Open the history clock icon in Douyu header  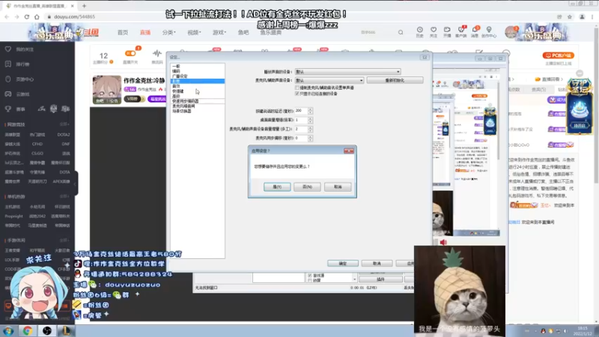point(419,31)
